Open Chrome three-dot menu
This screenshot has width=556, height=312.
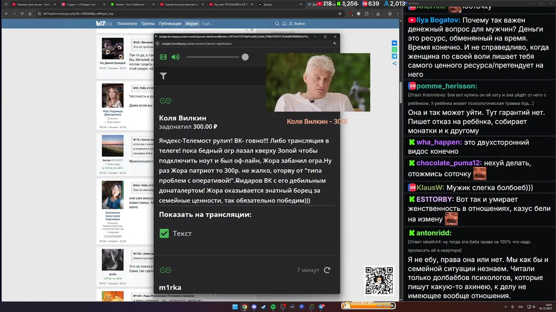tap(398, 13)
